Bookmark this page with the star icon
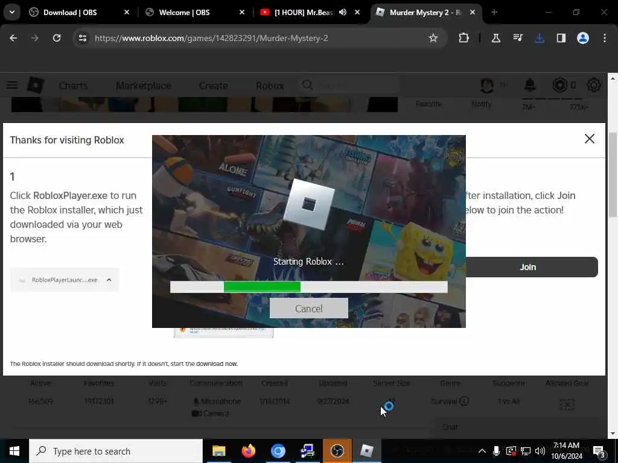Screen dimensions: 618x463 [x=433, y=38]
